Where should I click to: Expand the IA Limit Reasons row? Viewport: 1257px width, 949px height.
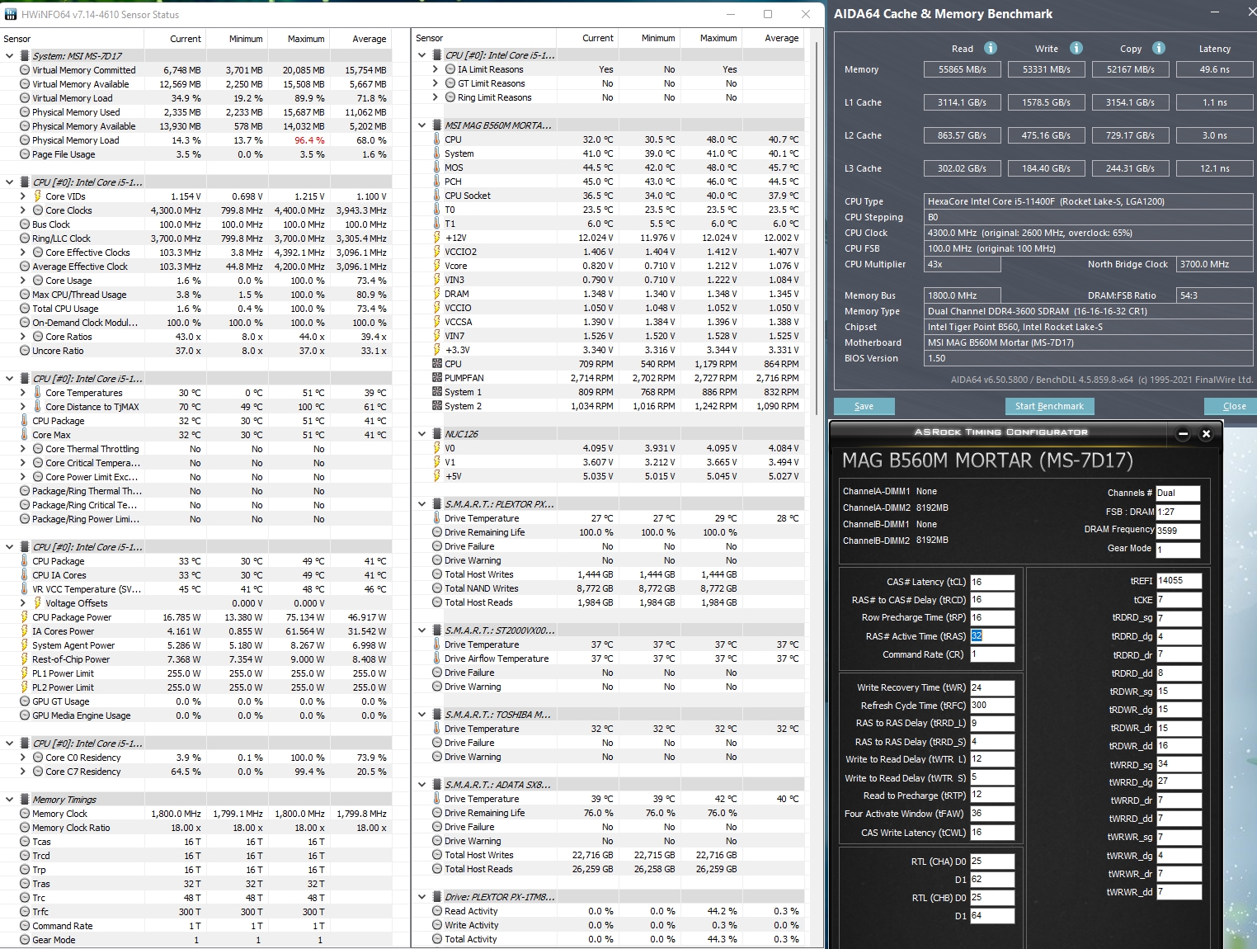point(435,69)
